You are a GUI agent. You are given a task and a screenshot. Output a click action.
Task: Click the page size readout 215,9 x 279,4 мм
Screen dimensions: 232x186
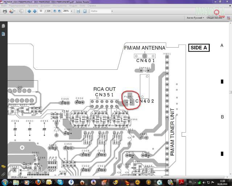point(19,177)
